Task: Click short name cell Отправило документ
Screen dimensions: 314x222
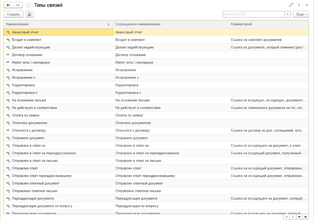Action: pos(171,138)
